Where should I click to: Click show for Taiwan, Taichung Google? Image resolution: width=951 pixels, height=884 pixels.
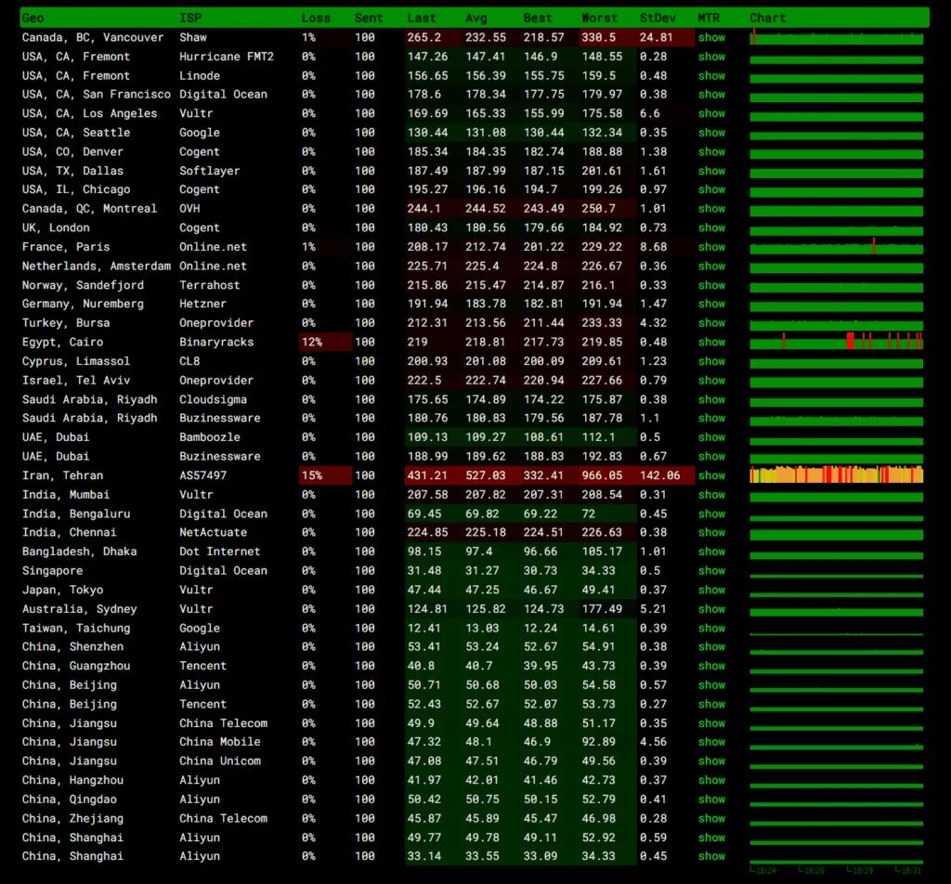(x=711, y=628)
